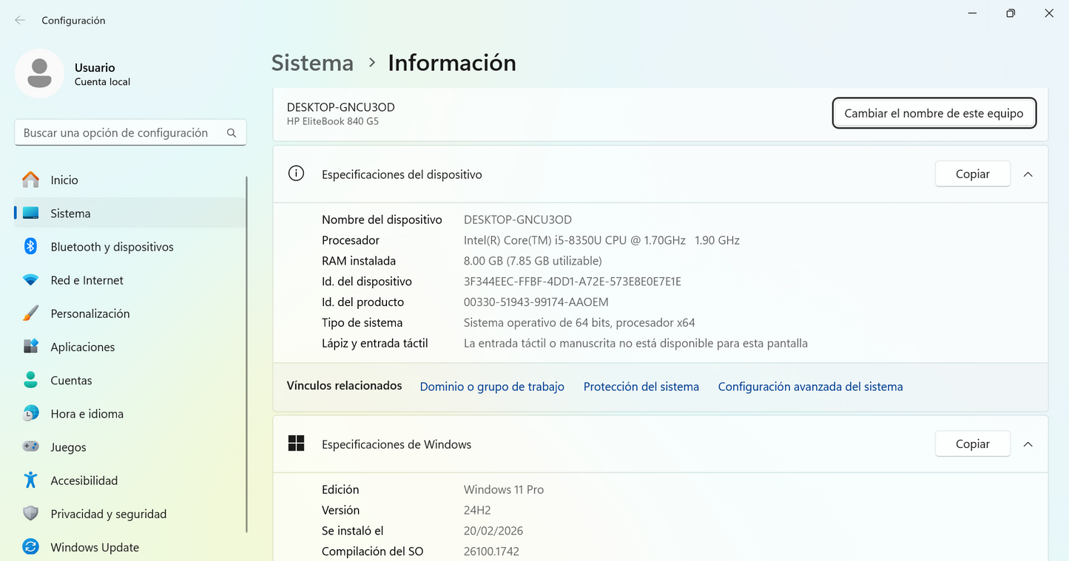Copy the device specifications
The height and width of the screenshot is (561, 1069).
point(972,174)
